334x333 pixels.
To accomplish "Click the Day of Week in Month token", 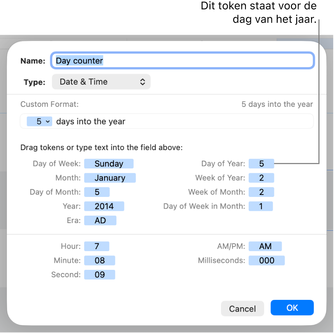I will (x=261, y=206).
